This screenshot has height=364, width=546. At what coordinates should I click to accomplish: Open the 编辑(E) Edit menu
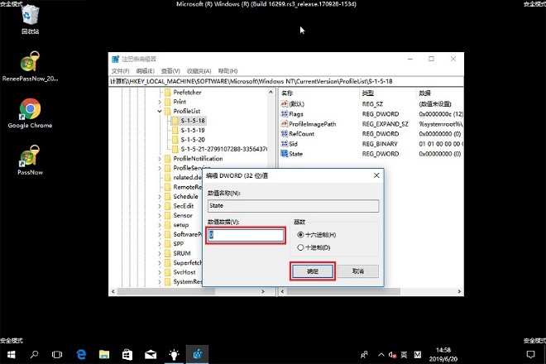(x=146, y=71)
